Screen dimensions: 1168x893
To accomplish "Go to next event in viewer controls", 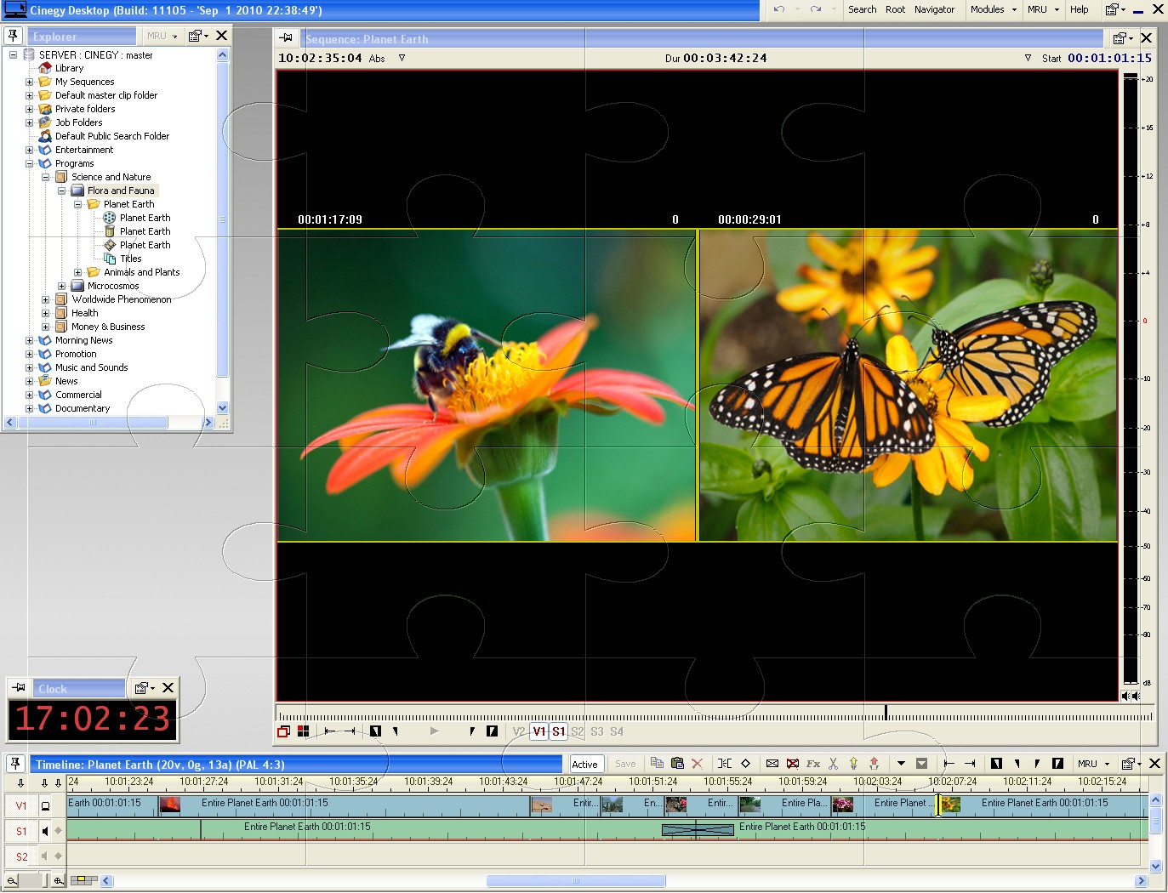I will coord(350,731).
